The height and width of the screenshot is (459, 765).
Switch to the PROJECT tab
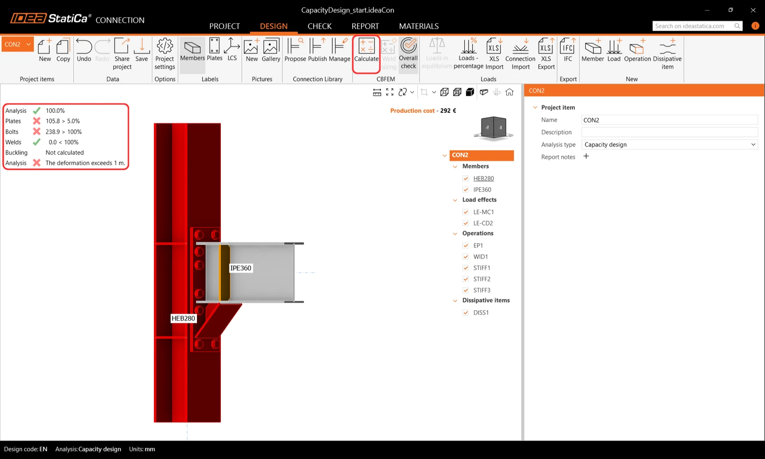pos(224,26)
